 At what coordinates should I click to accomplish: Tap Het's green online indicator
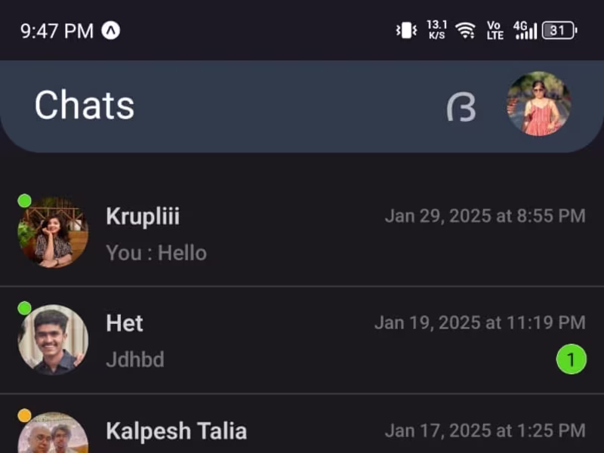pyautogui.click(x=24, y=308)
